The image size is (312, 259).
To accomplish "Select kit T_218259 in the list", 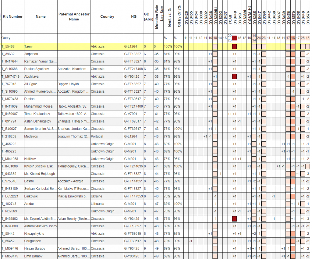I will point(9,137).
